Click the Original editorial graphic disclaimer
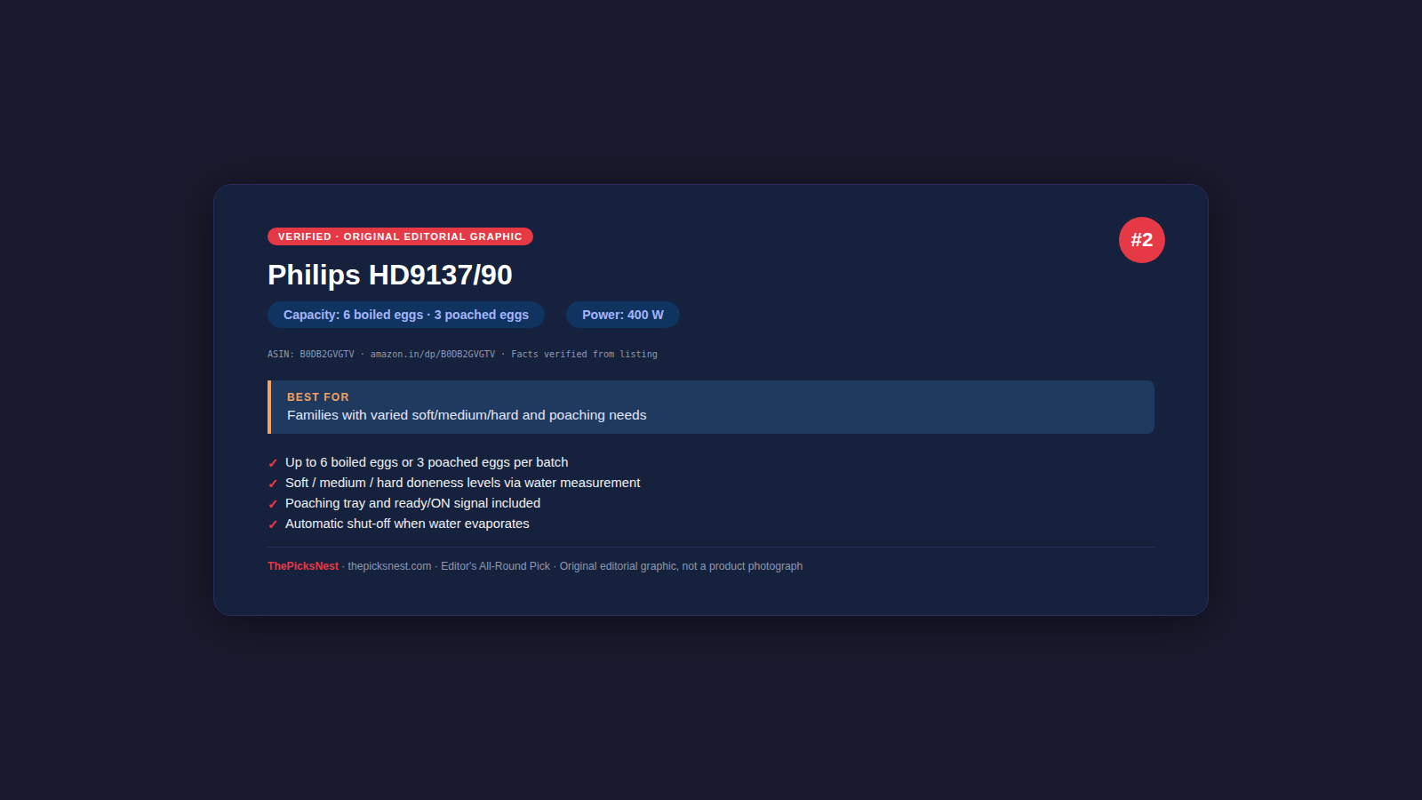This screenshot has height=800, width=1422. click(x=681, y=566)
